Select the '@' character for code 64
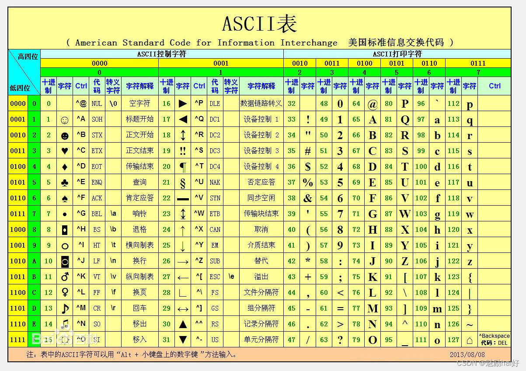 click(373, 104)
